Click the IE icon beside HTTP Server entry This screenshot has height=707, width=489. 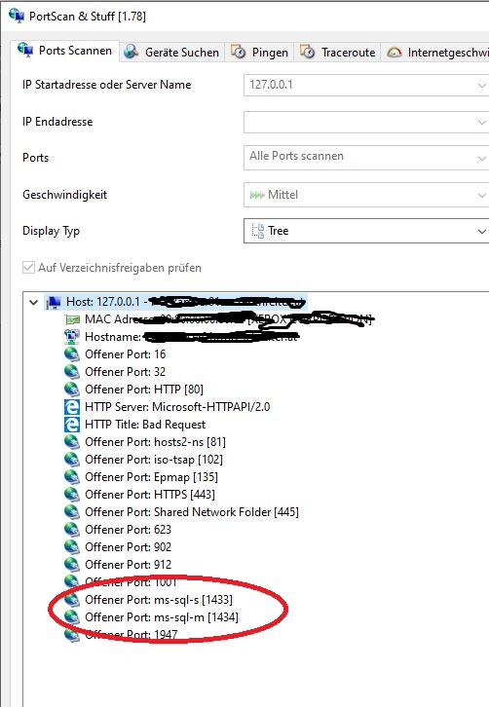tap(72, 407)
